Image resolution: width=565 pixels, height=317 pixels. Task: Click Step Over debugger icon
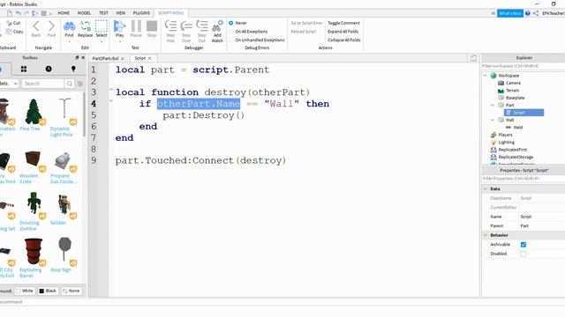tap(186, 26)
